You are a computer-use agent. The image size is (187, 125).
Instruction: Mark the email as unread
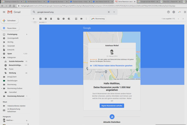click(58, 19)
